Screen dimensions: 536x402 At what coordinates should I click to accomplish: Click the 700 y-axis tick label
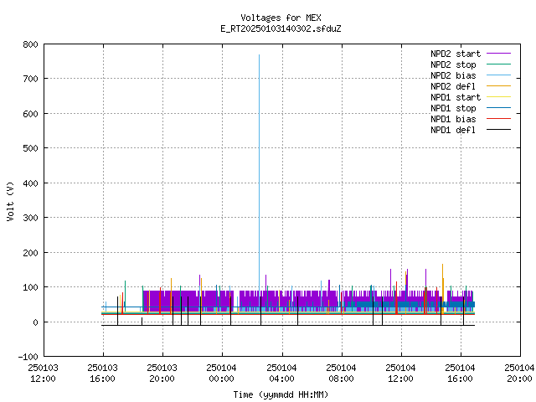click(x=30, y=79)
